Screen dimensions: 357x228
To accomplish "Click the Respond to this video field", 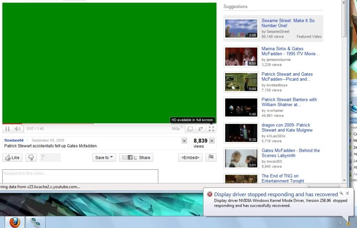I will (80, 176).
